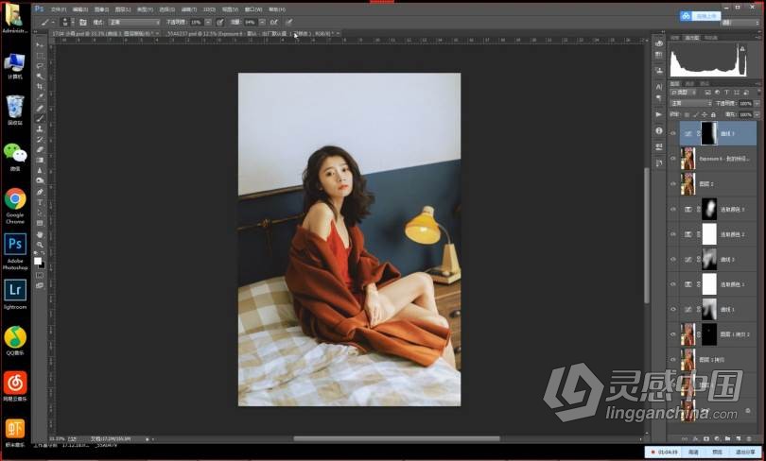Enable airbrush mode in options bar
The image size is (766, 461).
point(274,23)
